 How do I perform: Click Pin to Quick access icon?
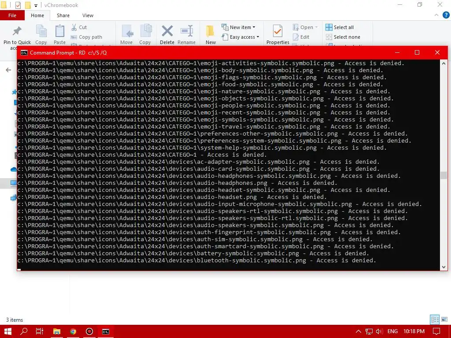(x=17, y=31)
